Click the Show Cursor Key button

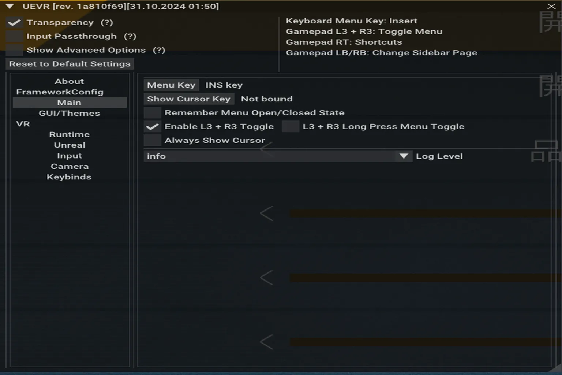pos(189,99)
